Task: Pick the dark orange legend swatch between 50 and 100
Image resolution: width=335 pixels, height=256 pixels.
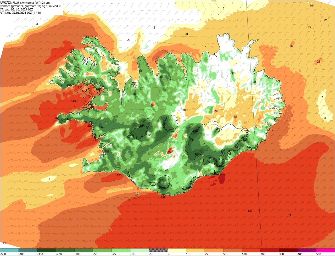Action: point(233,250)
